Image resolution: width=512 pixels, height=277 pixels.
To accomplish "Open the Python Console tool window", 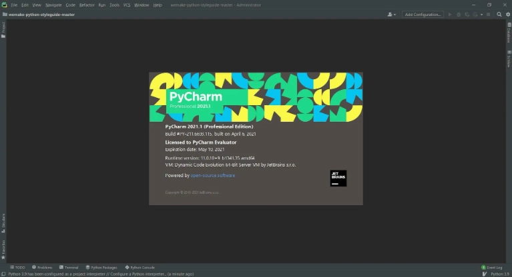I will [x=140, y=268].
